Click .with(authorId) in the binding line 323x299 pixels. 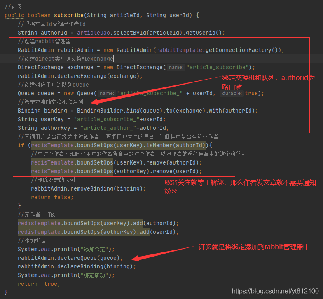(230, 111)
